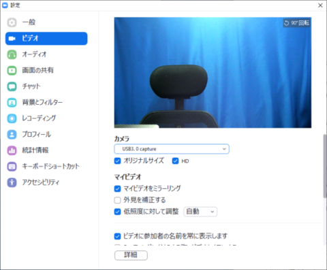Open the 統計情報 statistics icon
The width and height of the screenshot is (327, 270).
[x=12, y=150]
